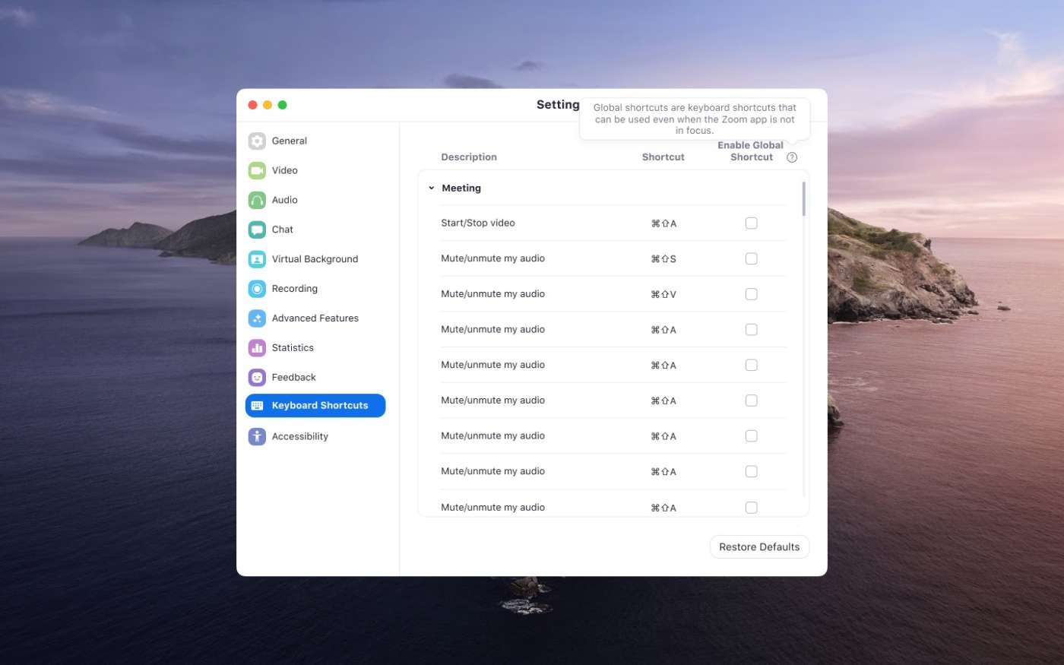This screenshot has width=1064, height=665.
Task: Collapse the Meeting section chevron
Action: [x=432, y=188]
